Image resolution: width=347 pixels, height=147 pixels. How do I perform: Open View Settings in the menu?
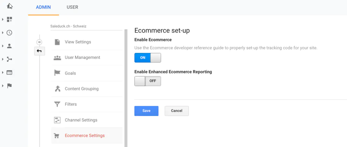click(78, 42)
